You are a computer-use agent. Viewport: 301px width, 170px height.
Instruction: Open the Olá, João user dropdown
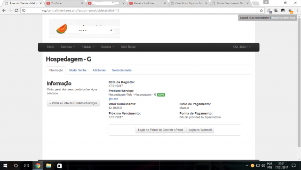(242, 47)
